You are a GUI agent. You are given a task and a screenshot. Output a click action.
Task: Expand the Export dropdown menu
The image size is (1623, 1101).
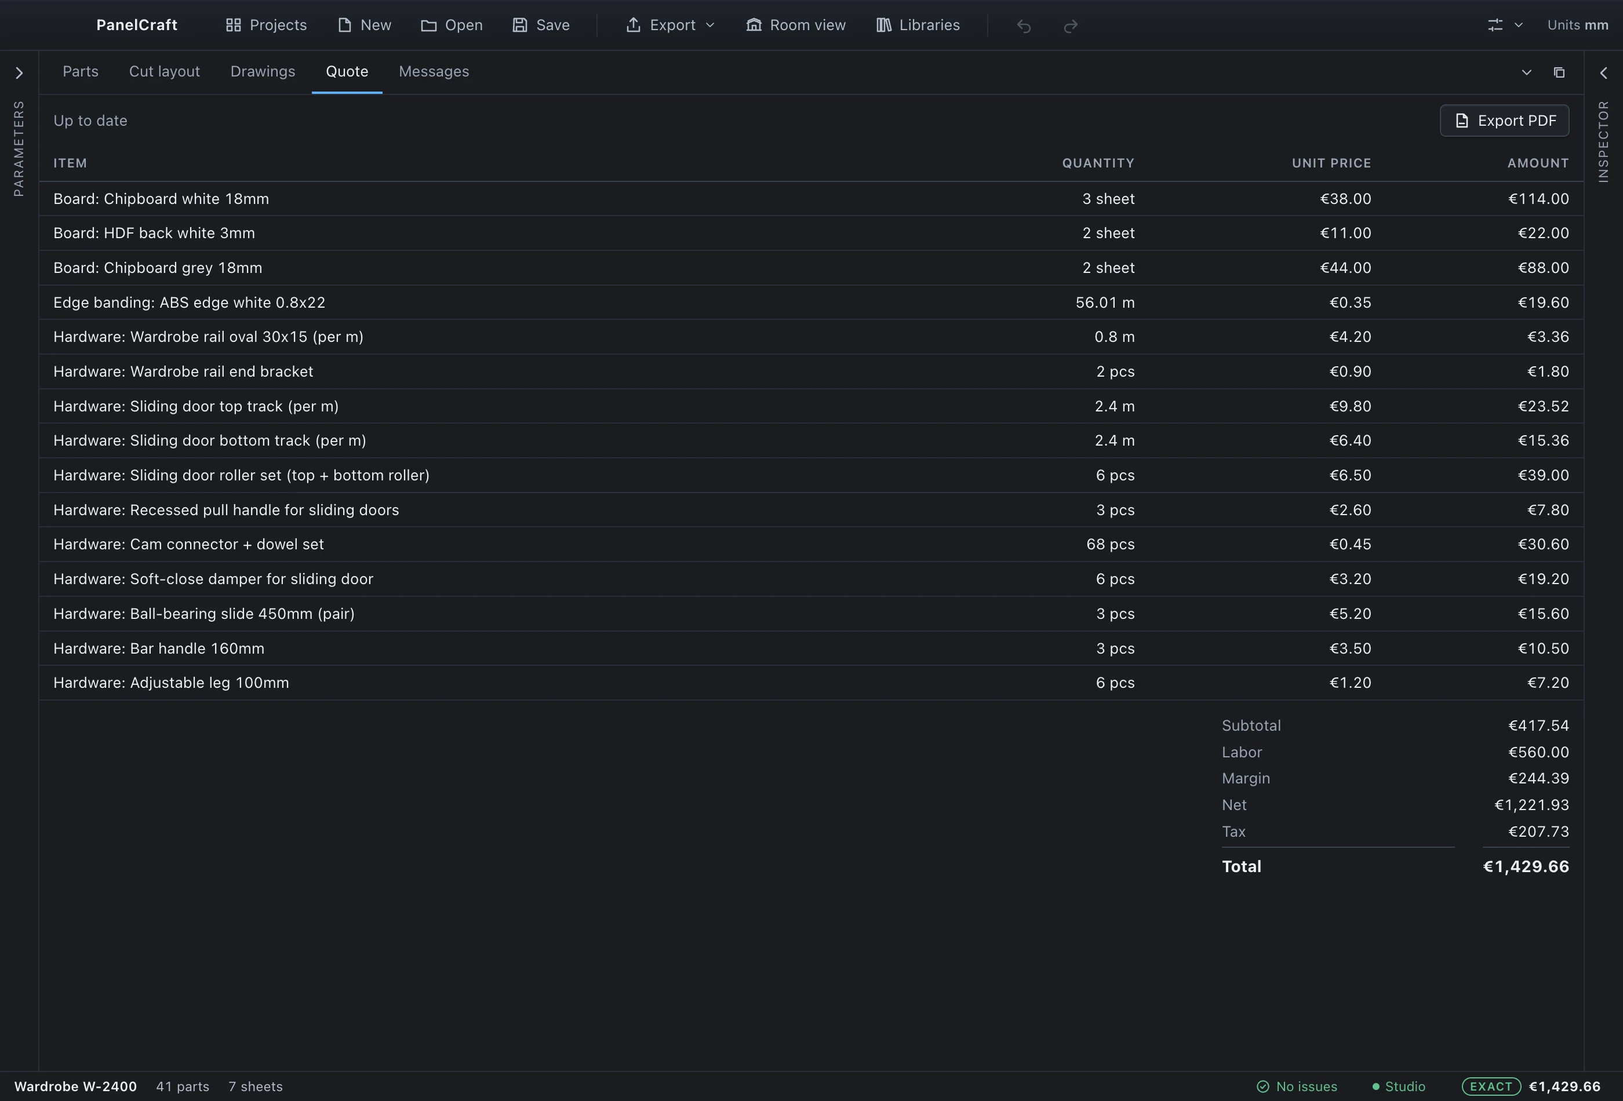(671, 25)
